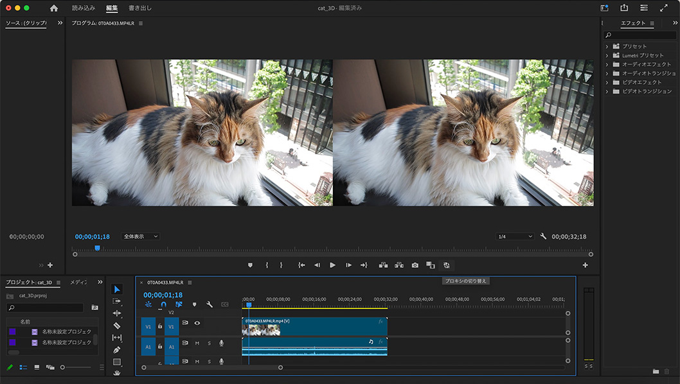Open timeline display settings with the wrench icon
The width and height of the screenshot is (680, 384).
pos(210,304)
